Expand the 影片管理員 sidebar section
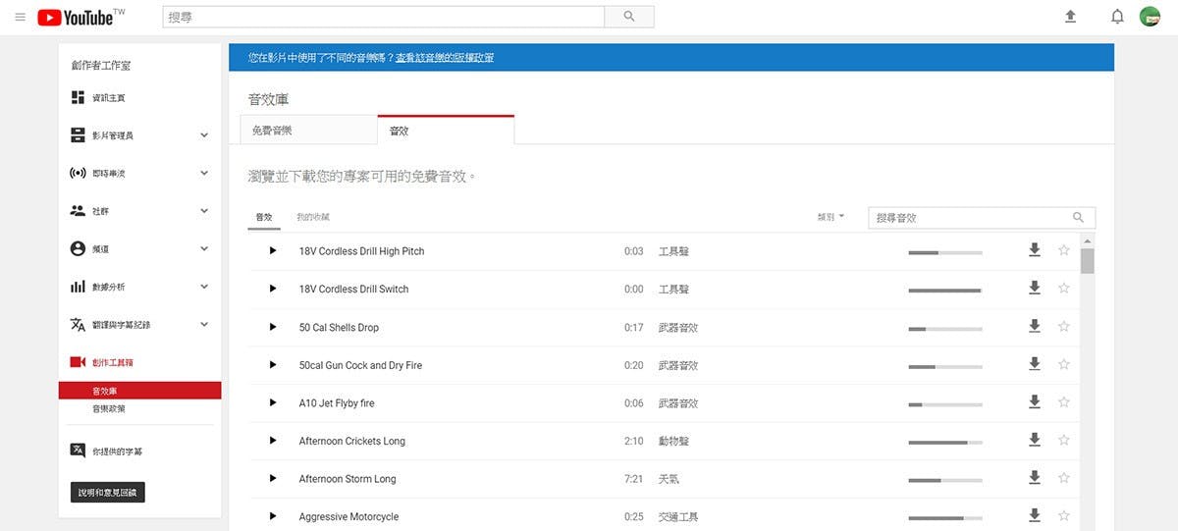 tap(204, 135)
